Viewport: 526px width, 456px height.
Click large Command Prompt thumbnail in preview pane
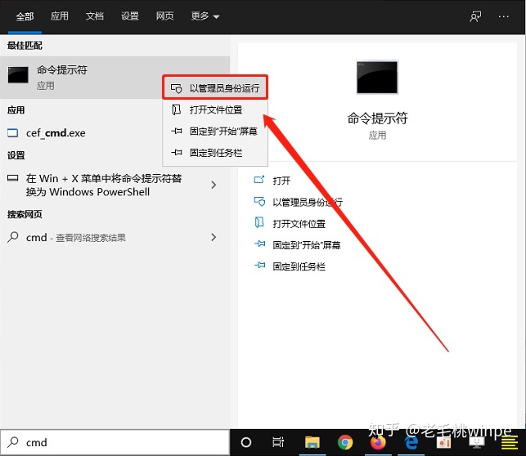(377, 77)
